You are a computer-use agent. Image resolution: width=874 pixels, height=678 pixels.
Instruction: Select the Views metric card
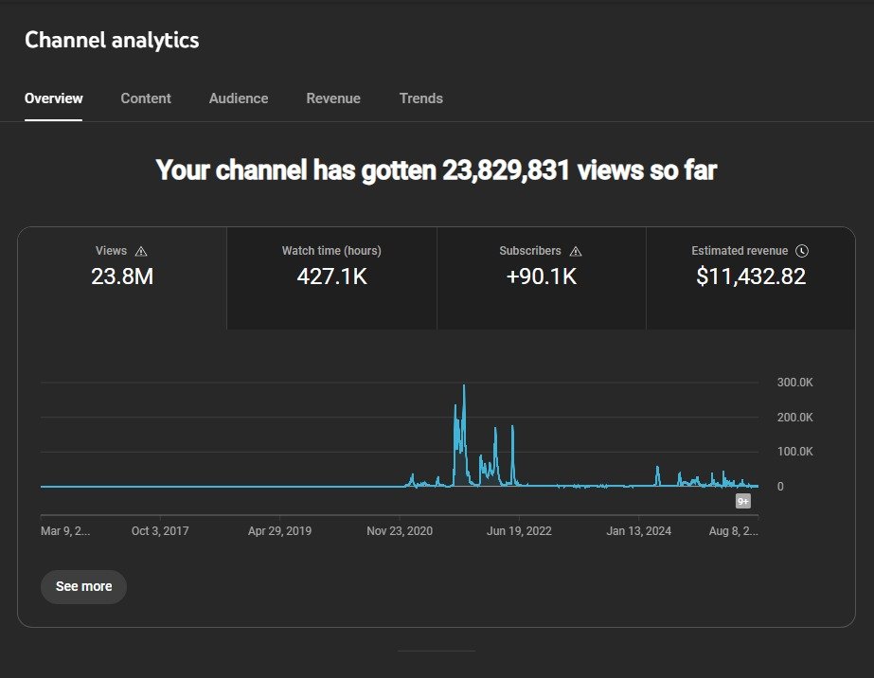pos(122,277)
